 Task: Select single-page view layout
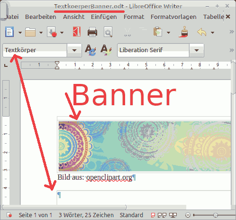pos(153,215)
